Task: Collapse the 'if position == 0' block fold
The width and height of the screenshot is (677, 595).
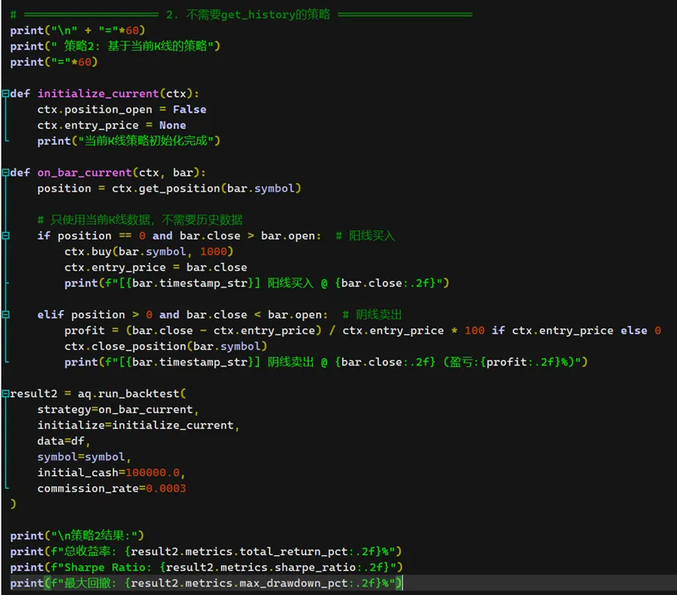Action: coord(5,236)
